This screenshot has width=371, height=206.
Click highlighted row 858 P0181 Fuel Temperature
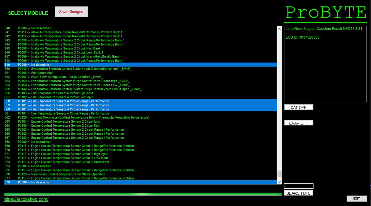click(x=140, y=101)
